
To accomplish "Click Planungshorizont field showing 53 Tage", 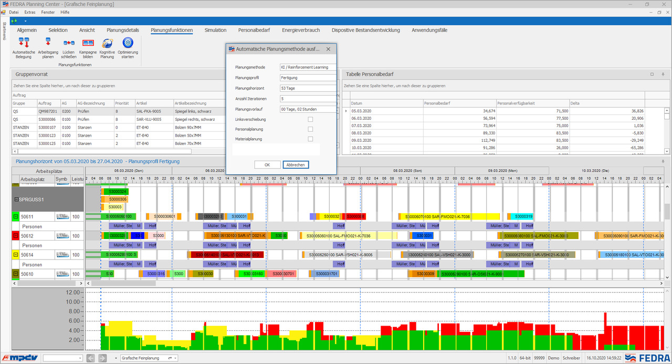I will [308, 88].
